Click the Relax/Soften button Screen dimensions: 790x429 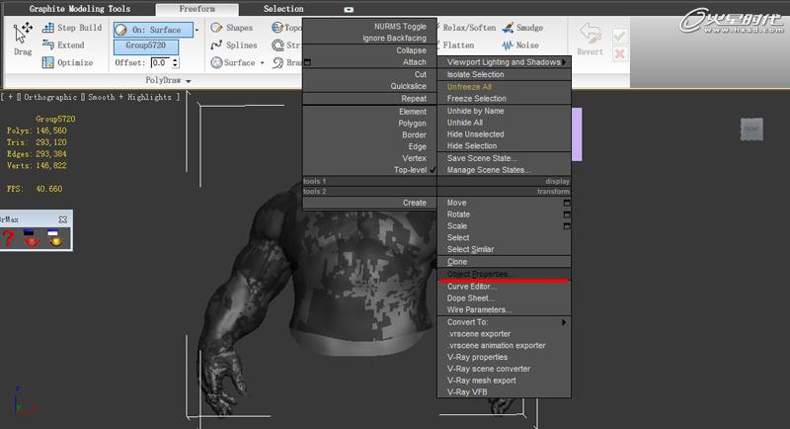pyautogui.click(x=469, y=28)
